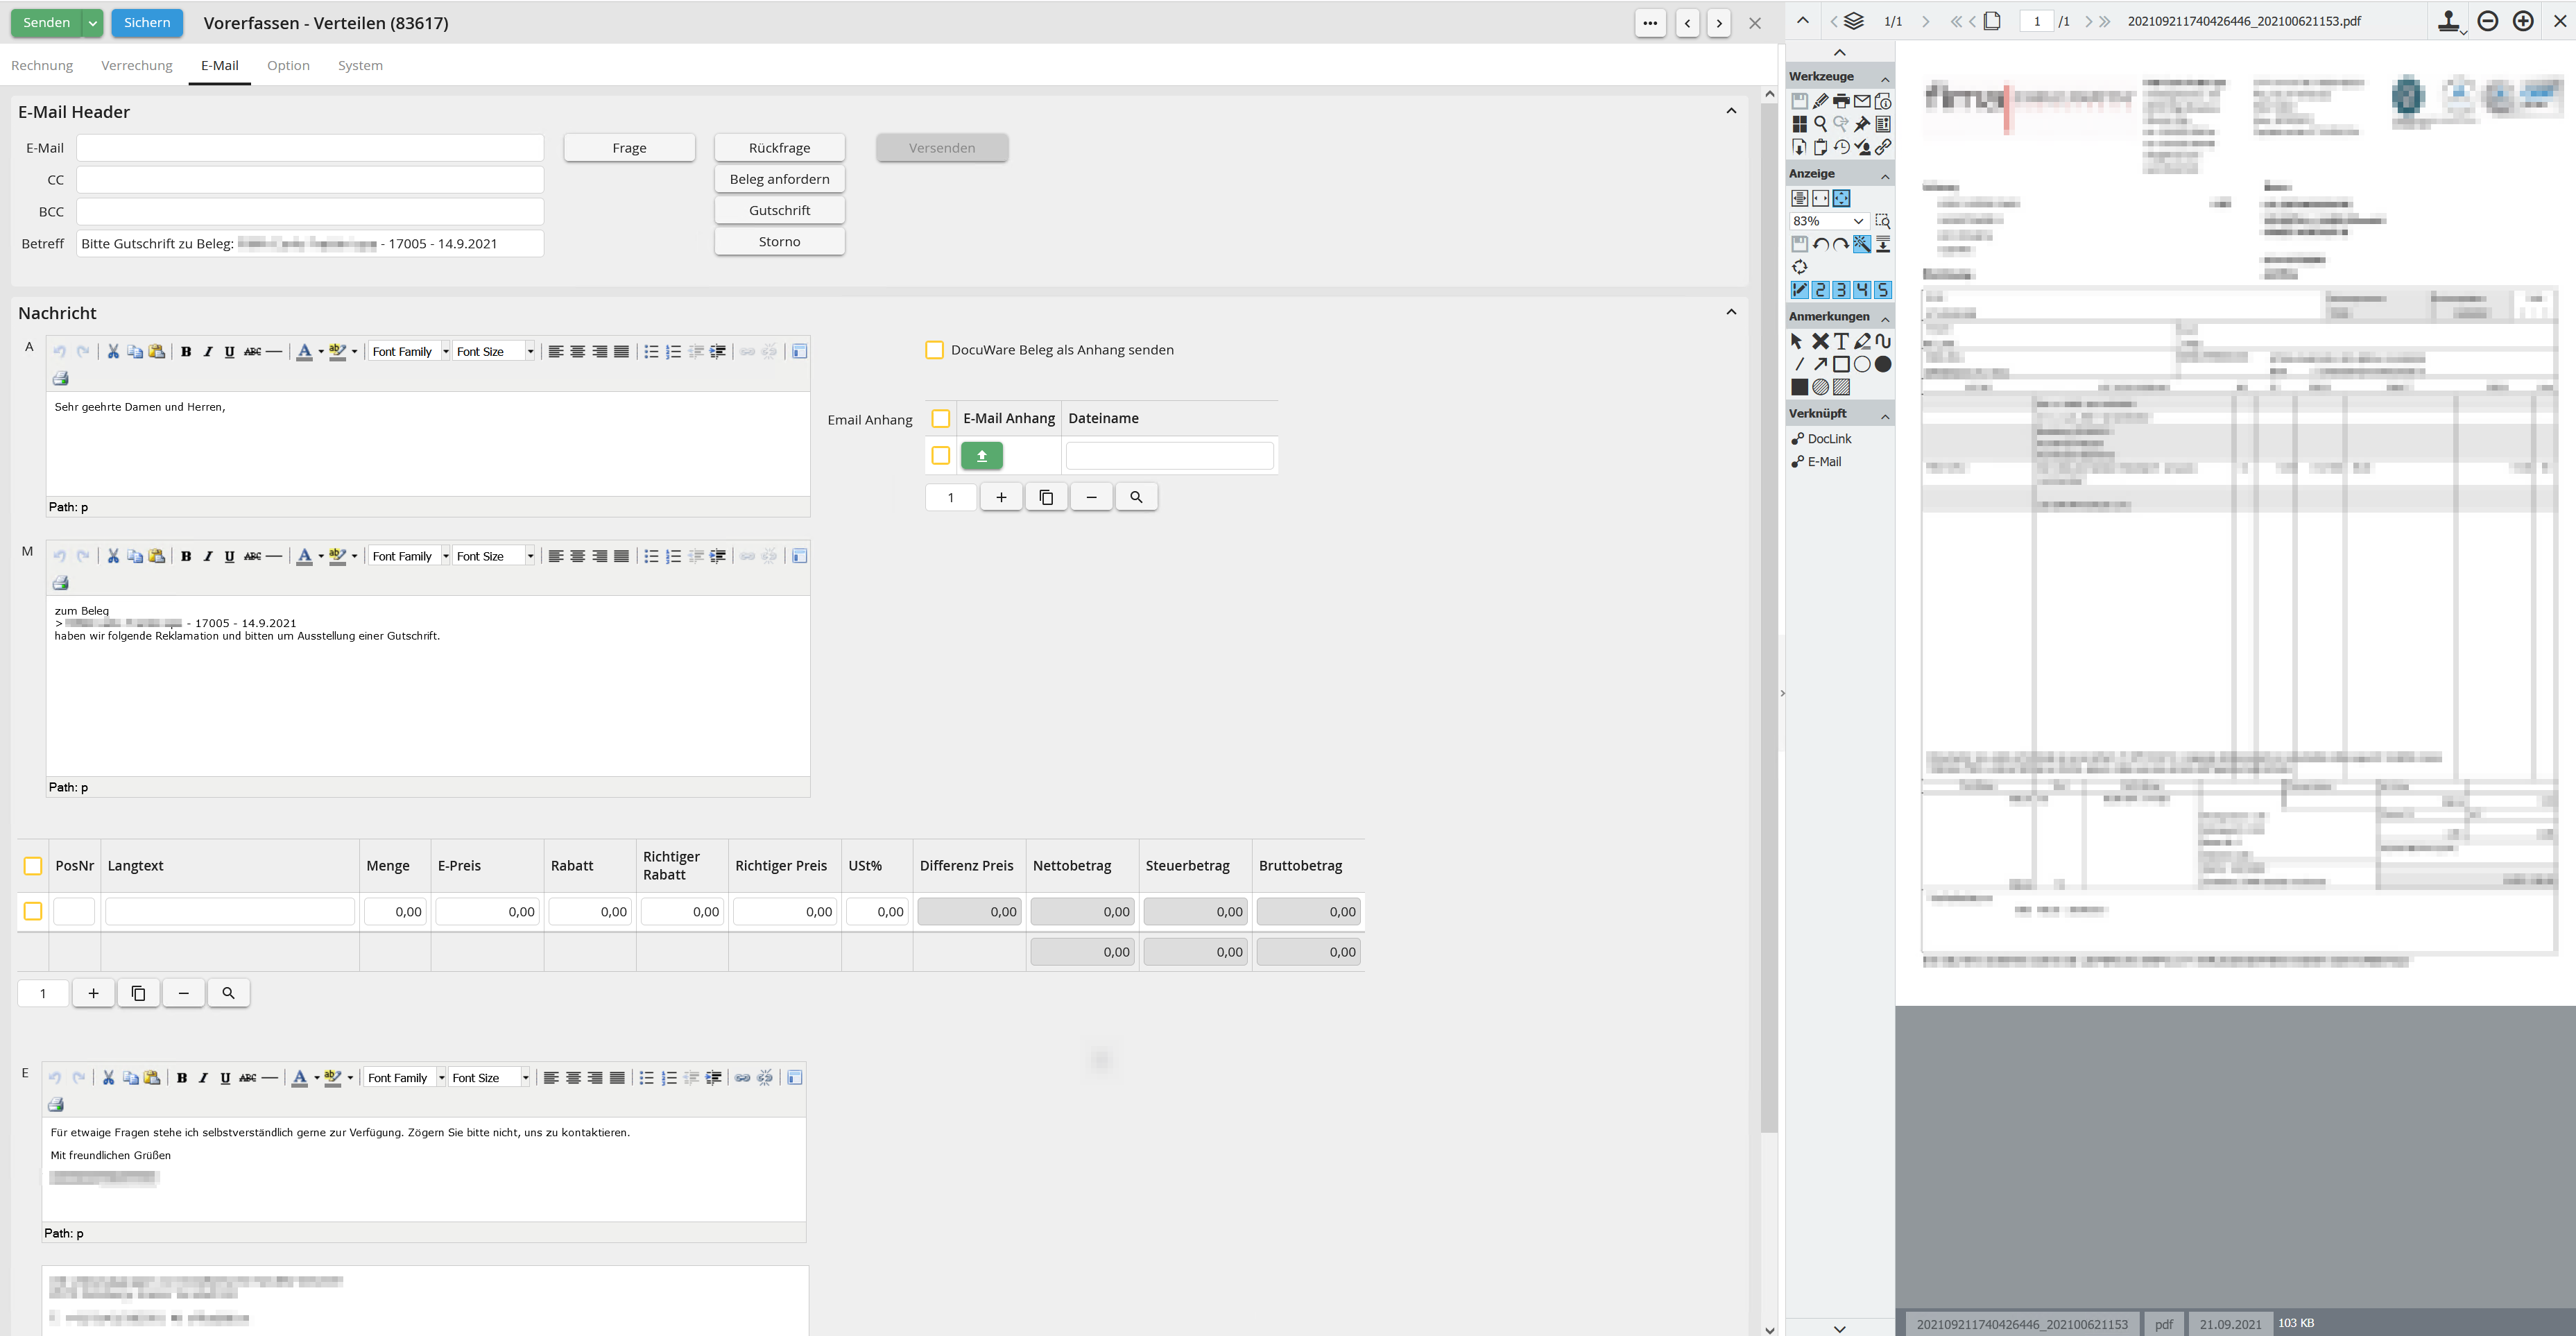2576x1336 pixels.
Task: Select the arrow pointer annotation tool
Action: coord(1797,341)
